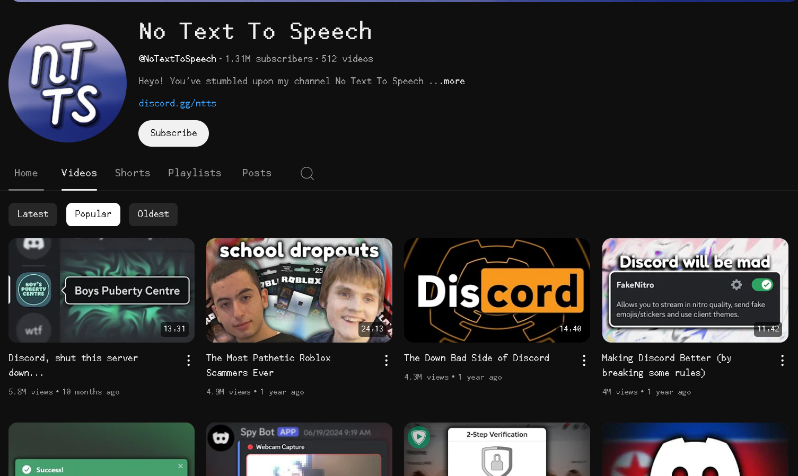The width and height of the screenshot is (798, 476).
Task: Open 'Discord, shut this server down...' title
Action: pos(73,365)
